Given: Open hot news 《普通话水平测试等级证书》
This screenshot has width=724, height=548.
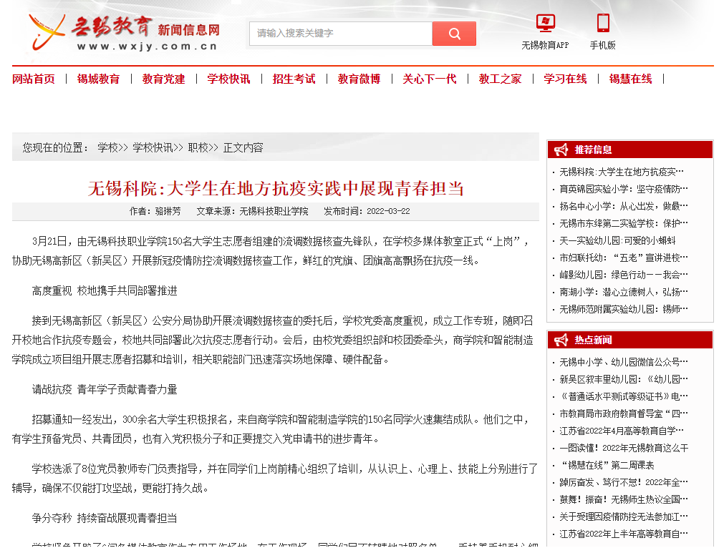Looking at the screenshot, I should click(623, 397).
